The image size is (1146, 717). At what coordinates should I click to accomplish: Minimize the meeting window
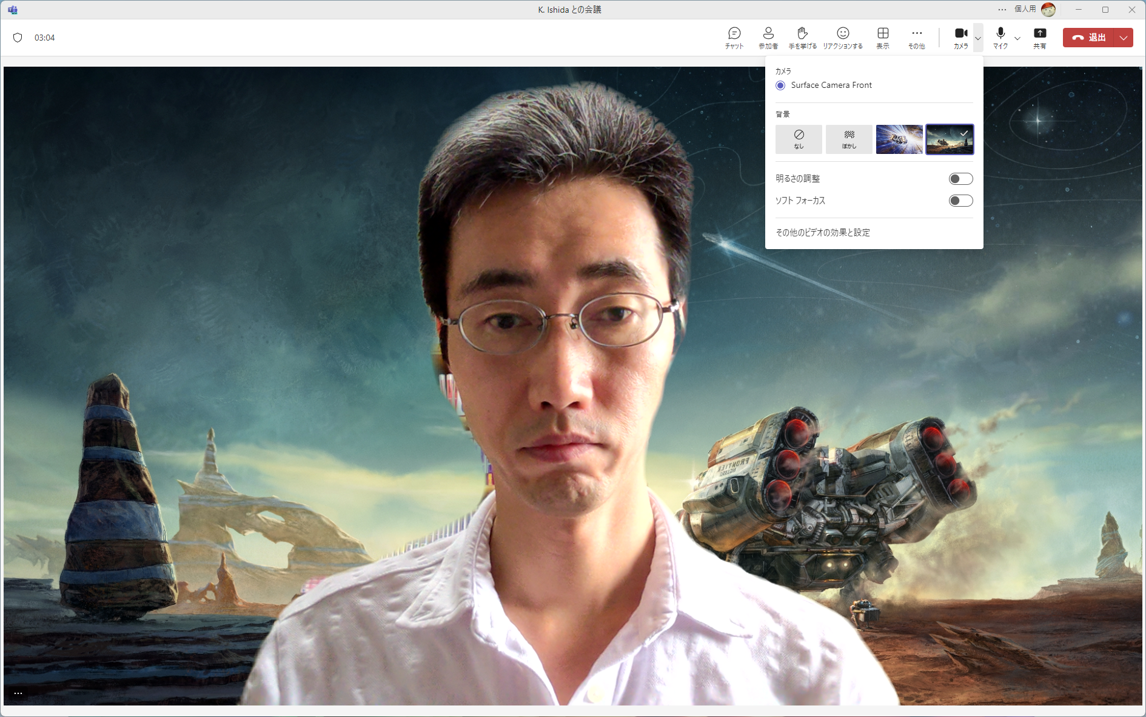click(x=1079, y=10)
